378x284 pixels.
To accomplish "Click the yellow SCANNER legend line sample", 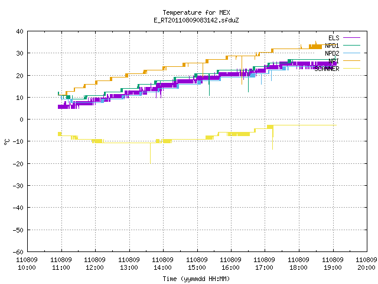I will pyautogui.click(x=351, y=69).
